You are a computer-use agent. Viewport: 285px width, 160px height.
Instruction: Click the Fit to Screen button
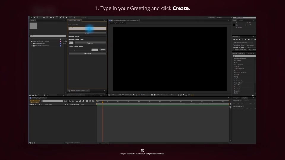87,54
